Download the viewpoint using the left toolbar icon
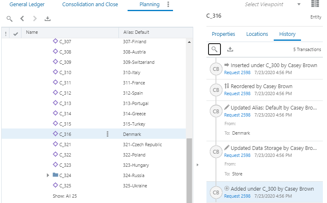 pos(47,19)
